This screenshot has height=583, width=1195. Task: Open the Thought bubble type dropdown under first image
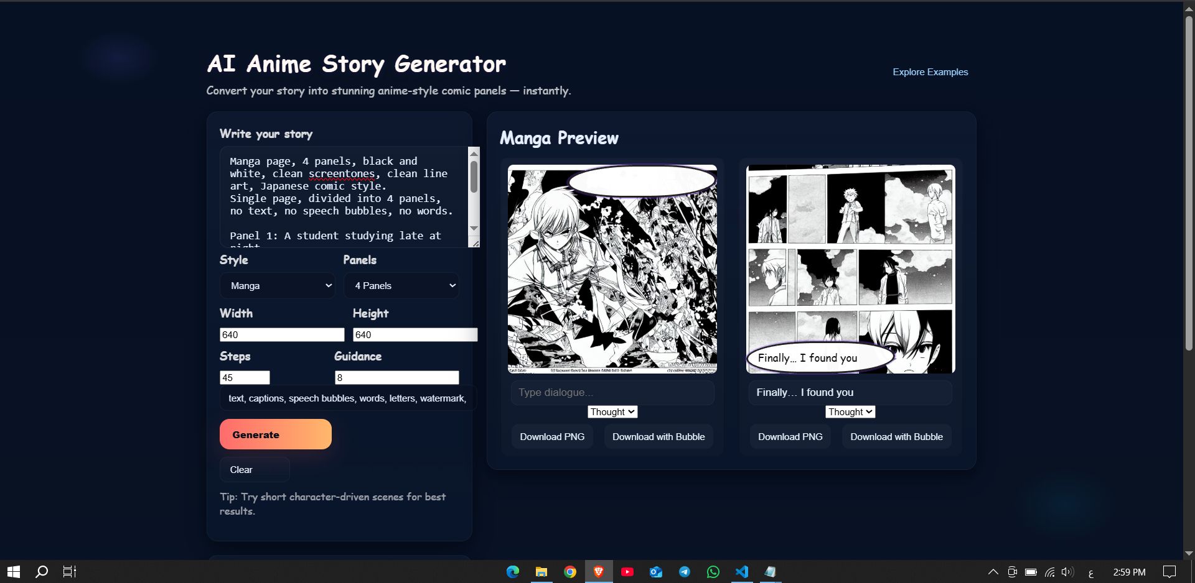tap(612, 412)
